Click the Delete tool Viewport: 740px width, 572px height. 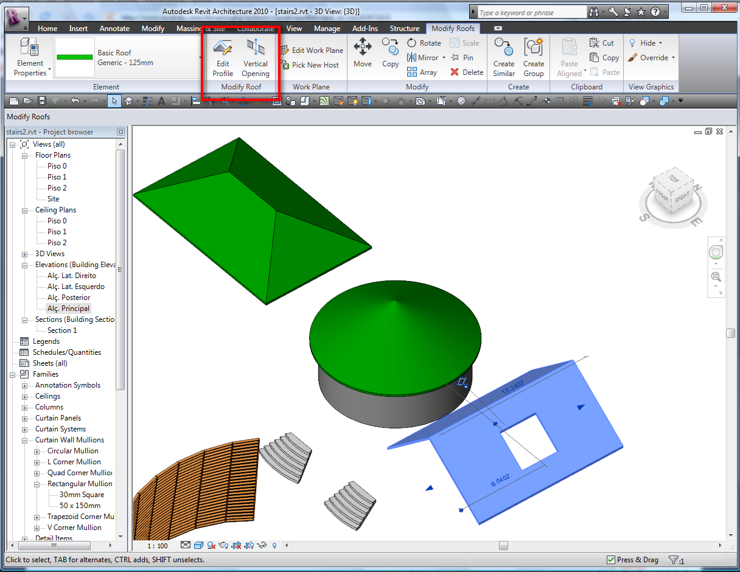467,72
